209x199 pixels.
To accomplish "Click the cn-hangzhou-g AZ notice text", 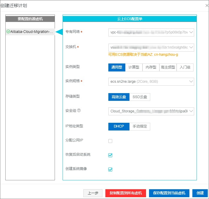I will (x=143, y=55).
